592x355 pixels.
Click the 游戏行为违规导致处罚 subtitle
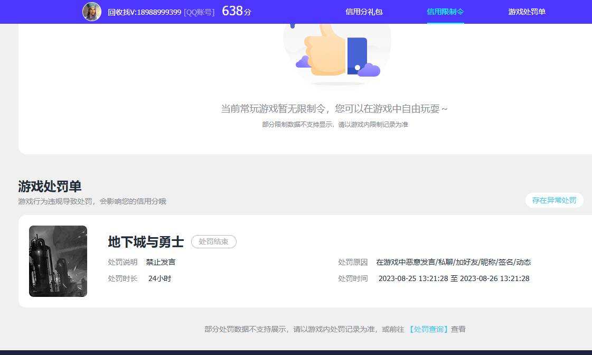[x=92, y=201]
